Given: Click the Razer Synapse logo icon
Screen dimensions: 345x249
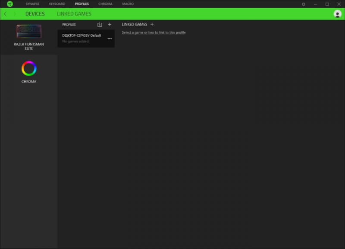Looking at the screenshot, I should point(9,4).
